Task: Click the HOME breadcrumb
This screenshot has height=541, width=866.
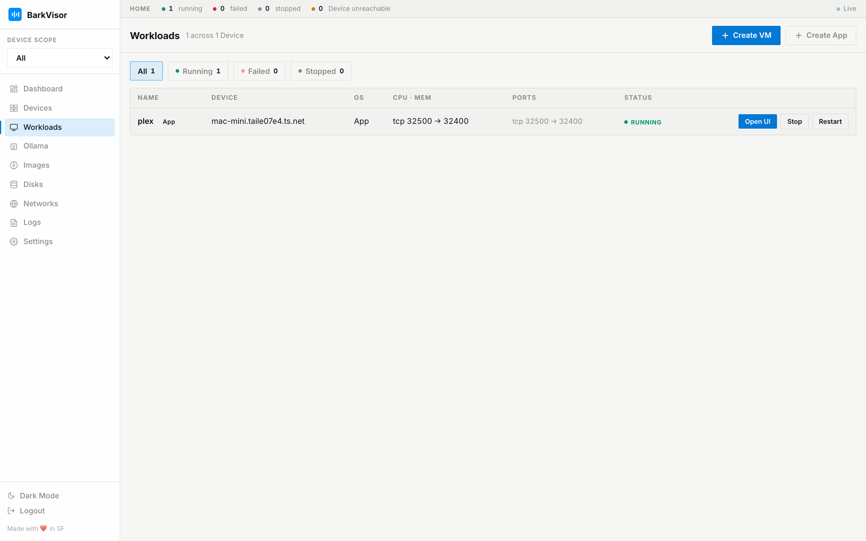Action: pyautogui.click(x=140, y=9)
